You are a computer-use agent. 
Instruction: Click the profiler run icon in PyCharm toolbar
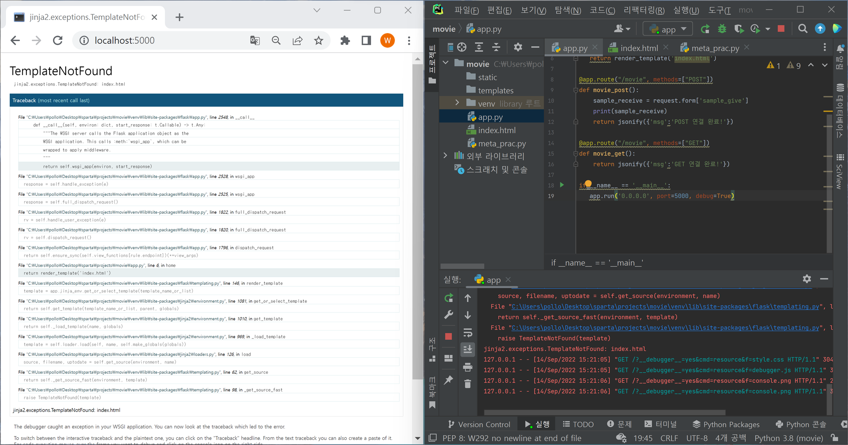tap(755, 29)
